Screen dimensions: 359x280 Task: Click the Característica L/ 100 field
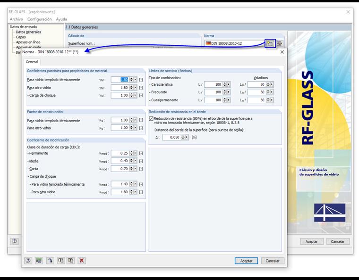[x=214, y=84]
